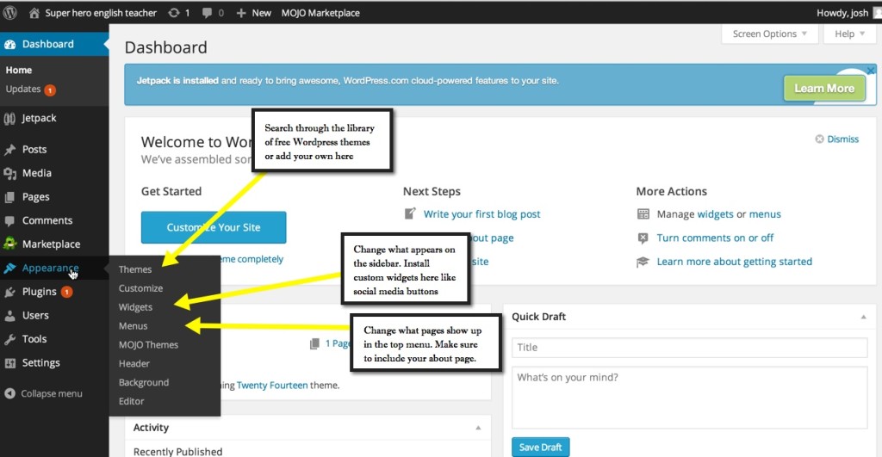This screenshot has height=457, width=882.
Task: Click the Collapse menu label
Action: pos(52,393)
